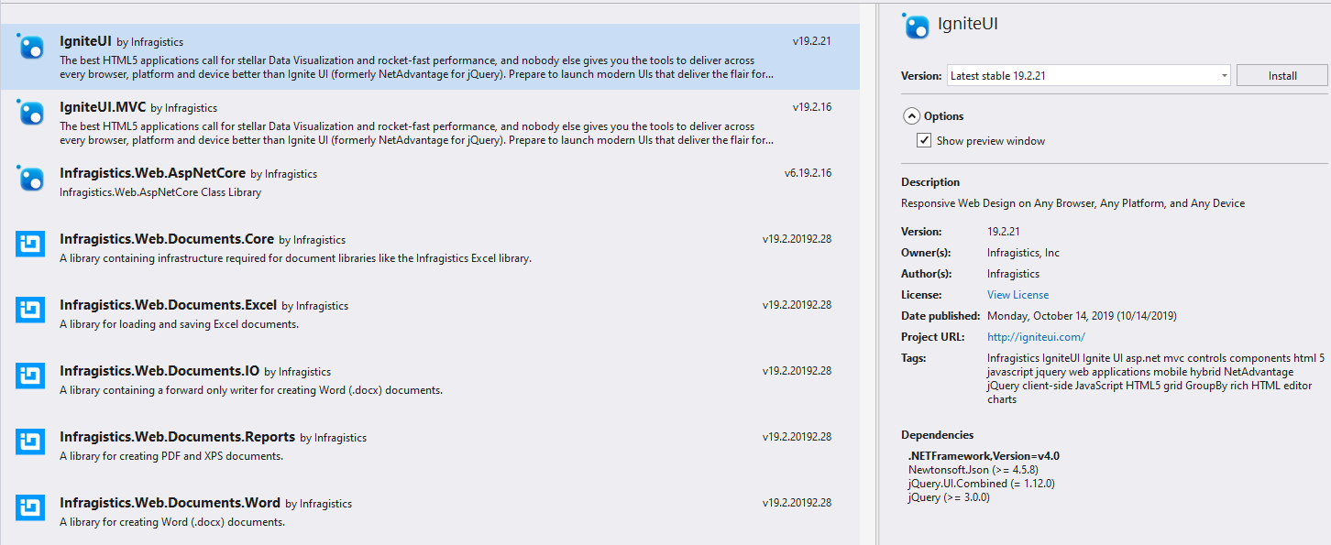Collapse the Options section
Image resolution: width=1331 pixels, height=545 pixels.
tap(911, 116)
